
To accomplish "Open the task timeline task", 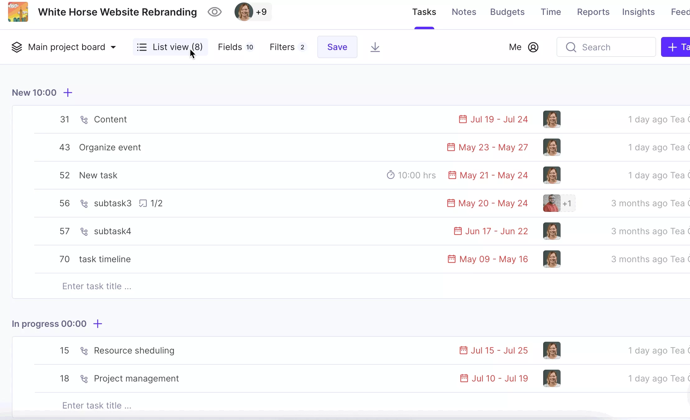I will click(x=105, y=259).
